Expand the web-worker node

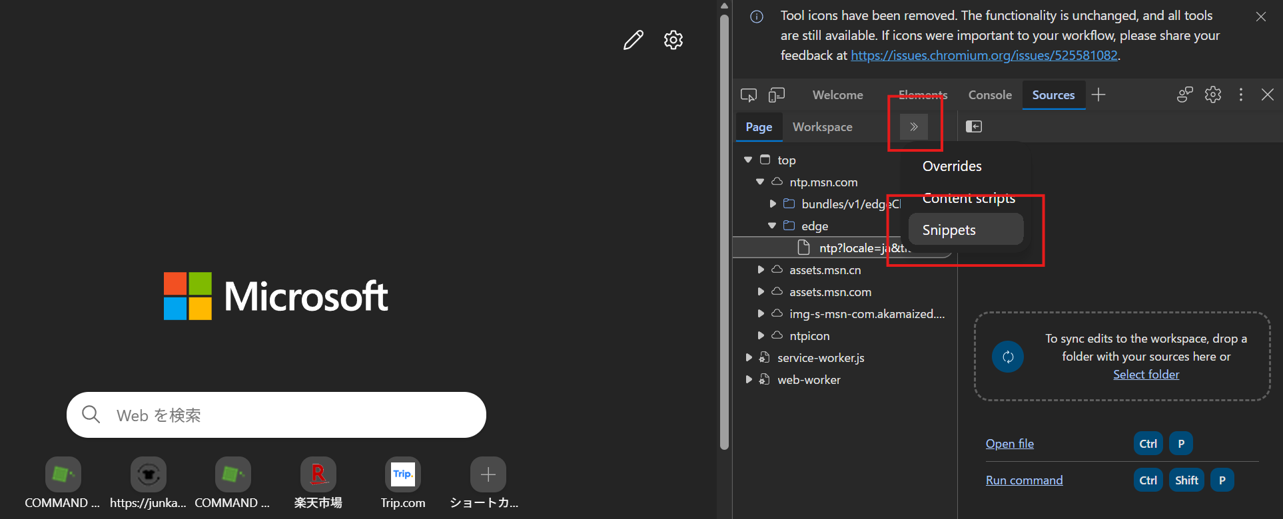[x=749, y=379]
